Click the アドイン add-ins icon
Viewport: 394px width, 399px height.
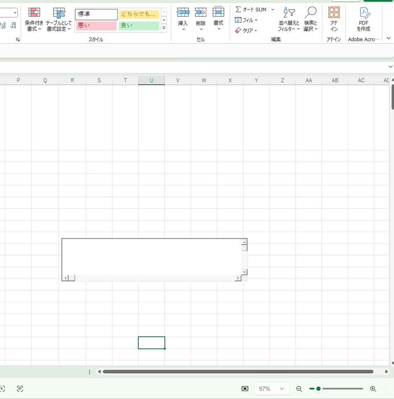pos(334,12)
